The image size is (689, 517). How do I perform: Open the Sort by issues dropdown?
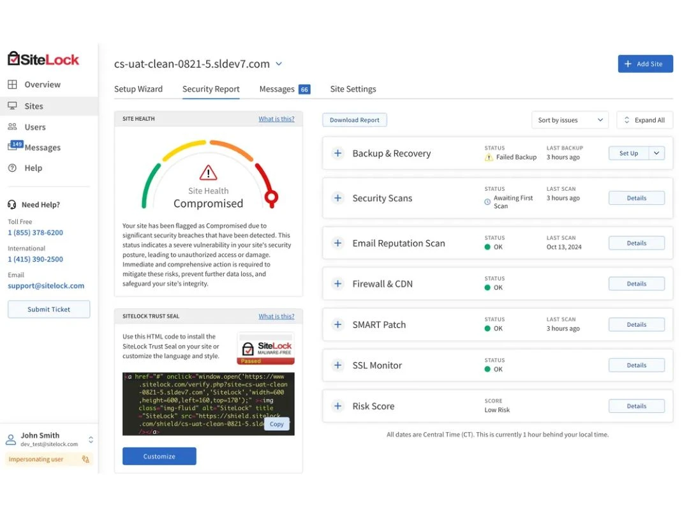click(x=570, y=120)
